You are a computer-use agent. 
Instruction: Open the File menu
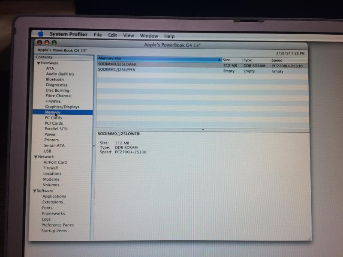[98, 35]
